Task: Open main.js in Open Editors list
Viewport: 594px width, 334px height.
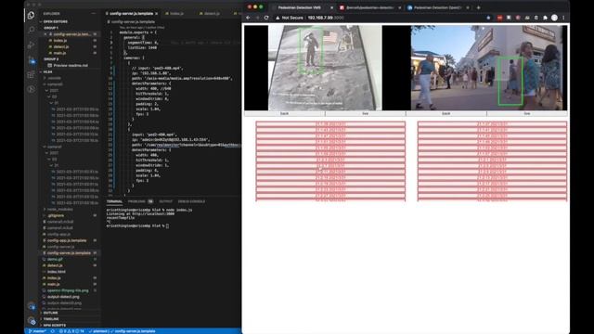Action: coord(59,53)
